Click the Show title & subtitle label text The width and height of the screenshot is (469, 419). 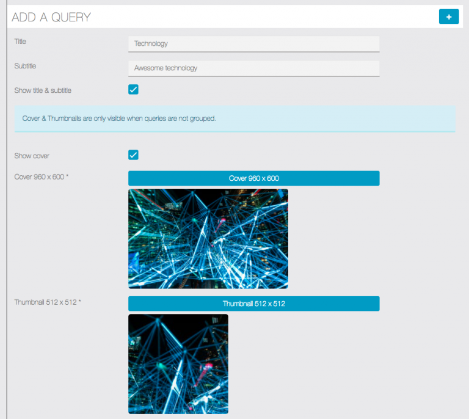pyautogui.click(x=43, y=90)
